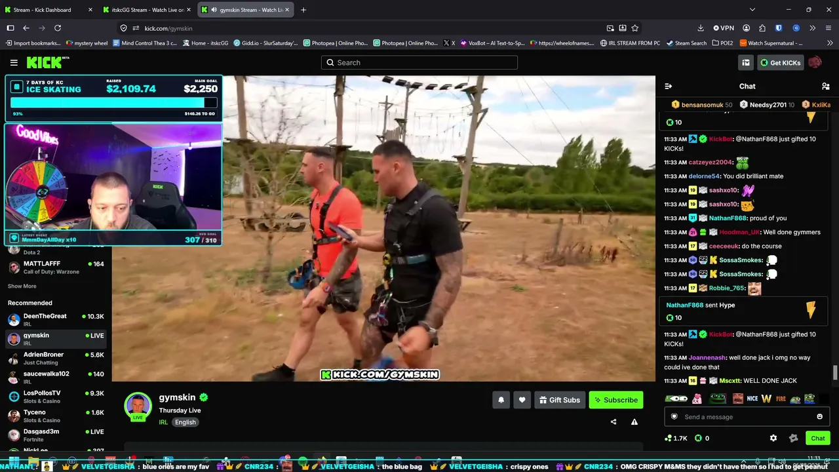Click the Subscribe button
The width and height of the screenshot is (839, 472).
click(616, 400)
